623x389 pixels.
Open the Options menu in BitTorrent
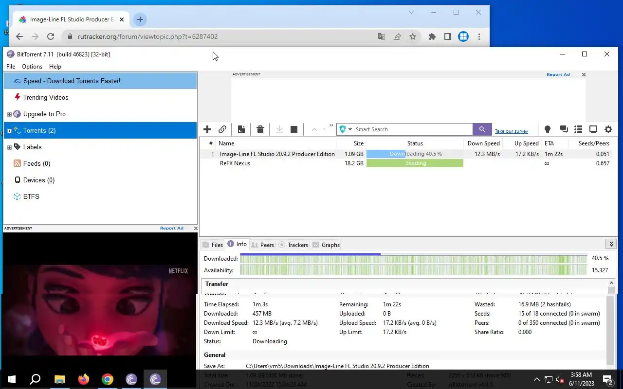(32, 67)
